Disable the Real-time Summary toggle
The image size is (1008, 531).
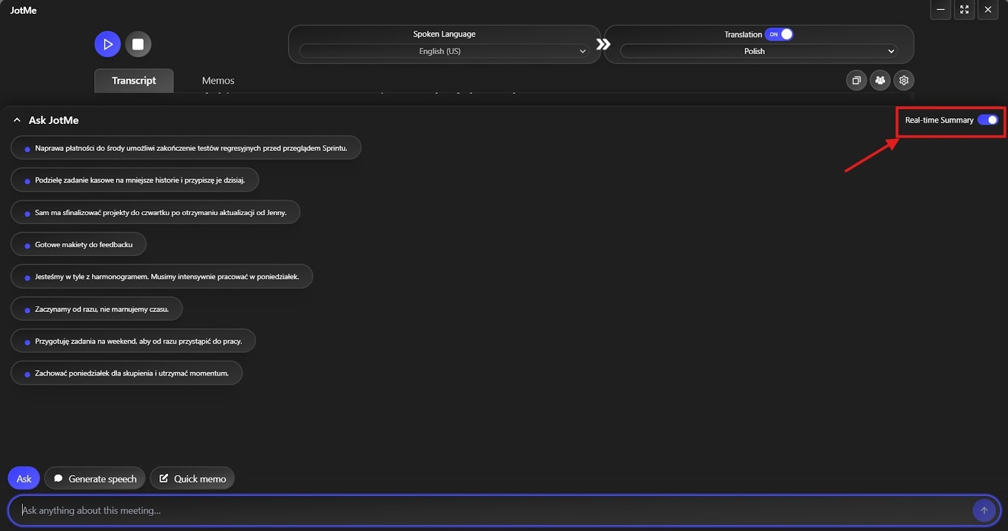click(x=988, y=120)
